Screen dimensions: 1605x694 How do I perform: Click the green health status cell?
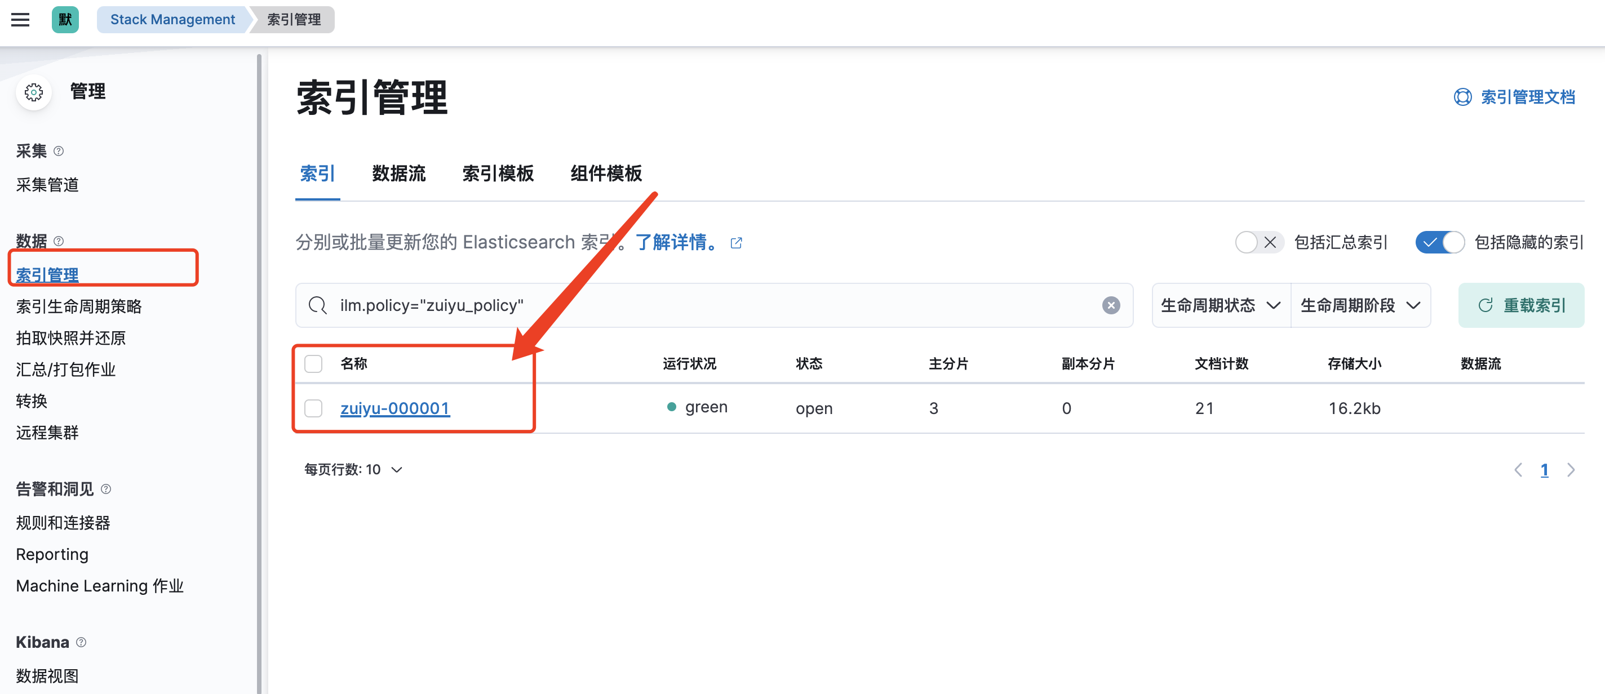pos(697,407)
